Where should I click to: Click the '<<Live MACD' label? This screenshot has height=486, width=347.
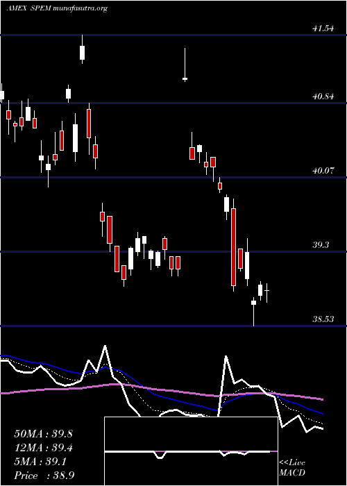(x=292, y=468)
